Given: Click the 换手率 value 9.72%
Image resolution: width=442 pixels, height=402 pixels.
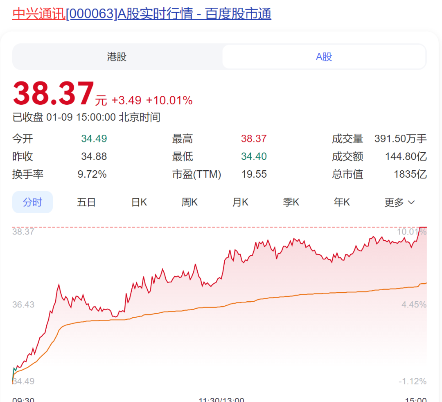Looking at the screenshot, I should 92,174.
